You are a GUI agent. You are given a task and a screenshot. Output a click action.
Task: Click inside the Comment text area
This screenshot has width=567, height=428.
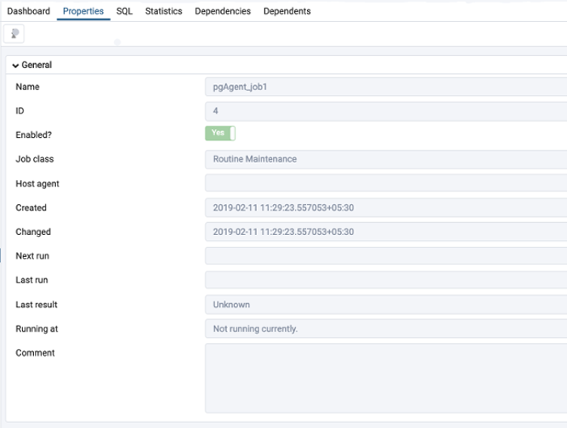386,378
